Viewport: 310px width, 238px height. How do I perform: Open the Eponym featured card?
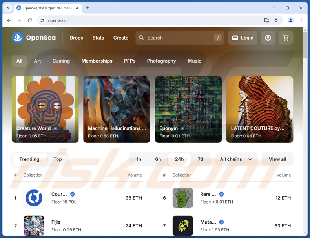188,110
